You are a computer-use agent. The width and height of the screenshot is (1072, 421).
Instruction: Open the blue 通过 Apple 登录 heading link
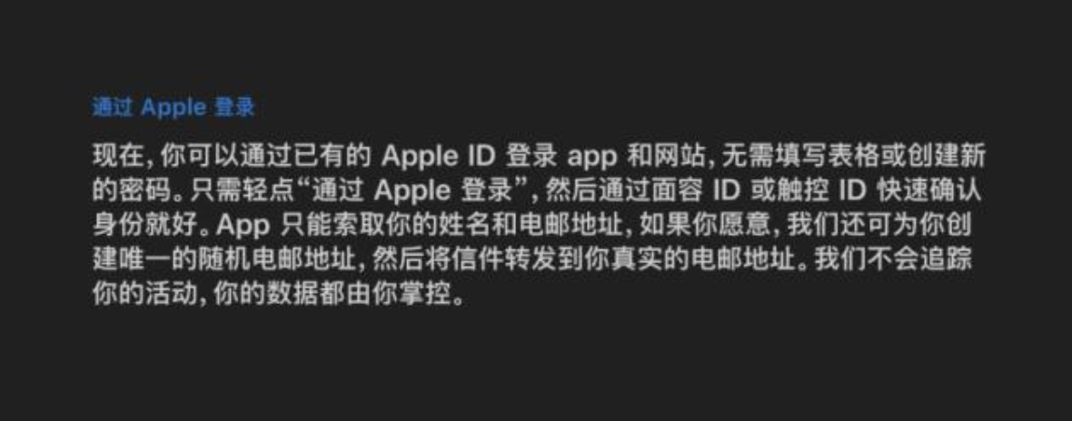pyautogui.click(x=174, y=108)
